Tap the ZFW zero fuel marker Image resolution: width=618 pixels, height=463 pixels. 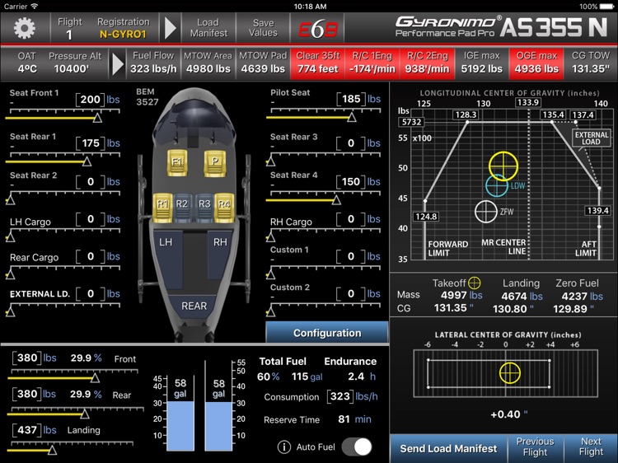point(485,212)
